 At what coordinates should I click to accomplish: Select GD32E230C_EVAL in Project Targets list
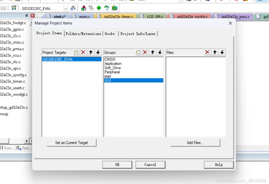point(72,59)
